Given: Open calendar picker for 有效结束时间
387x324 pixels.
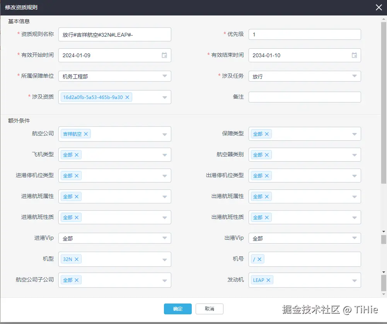Looking at the screenshot, I should [x=354, y=55].
